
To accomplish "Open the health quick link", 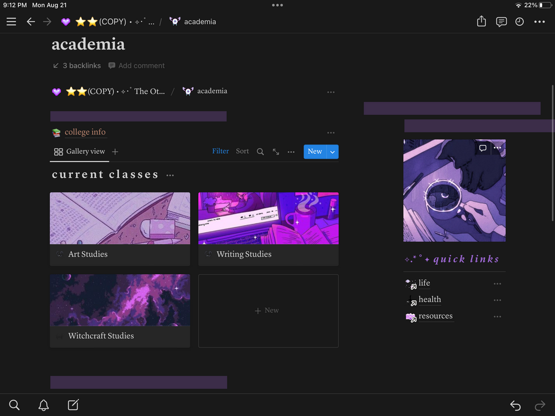I will [x=430, y=300].
